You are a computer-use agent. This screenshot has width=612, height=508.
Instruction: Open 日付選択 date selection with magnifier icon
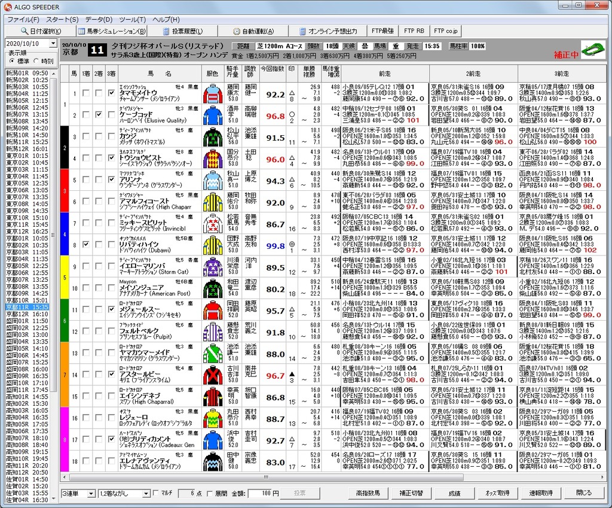tap(41, 31)
